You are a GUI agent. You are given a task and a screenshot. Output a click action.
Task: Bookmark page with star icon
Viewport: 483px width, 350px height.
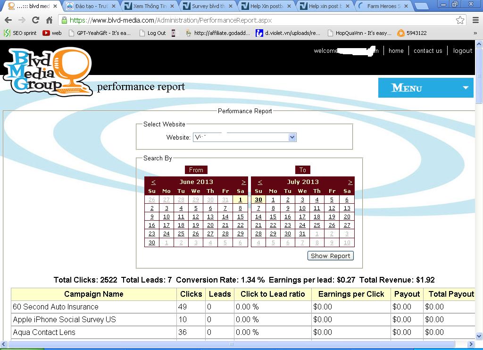[460, 20]
